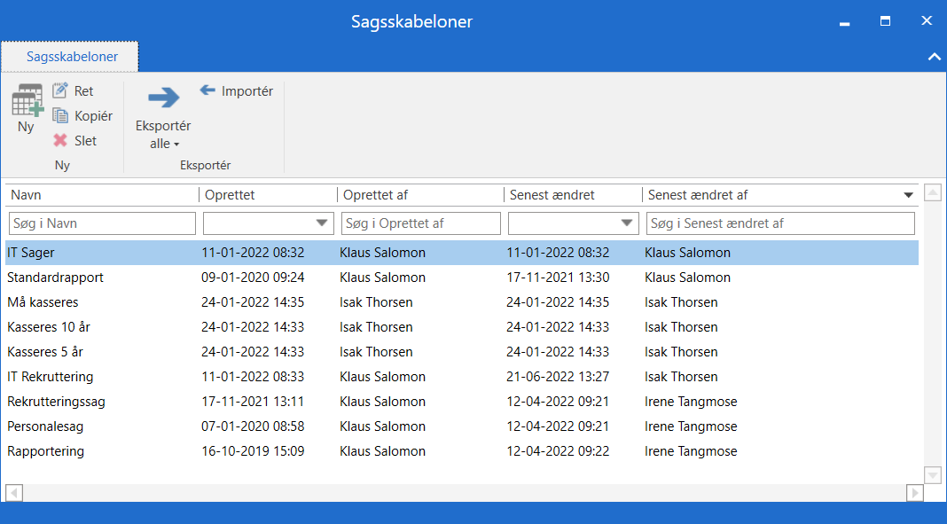Click the Søg i Senest ændret af field
The width and height of the screenshot is (947, 524).
[780, 223]
